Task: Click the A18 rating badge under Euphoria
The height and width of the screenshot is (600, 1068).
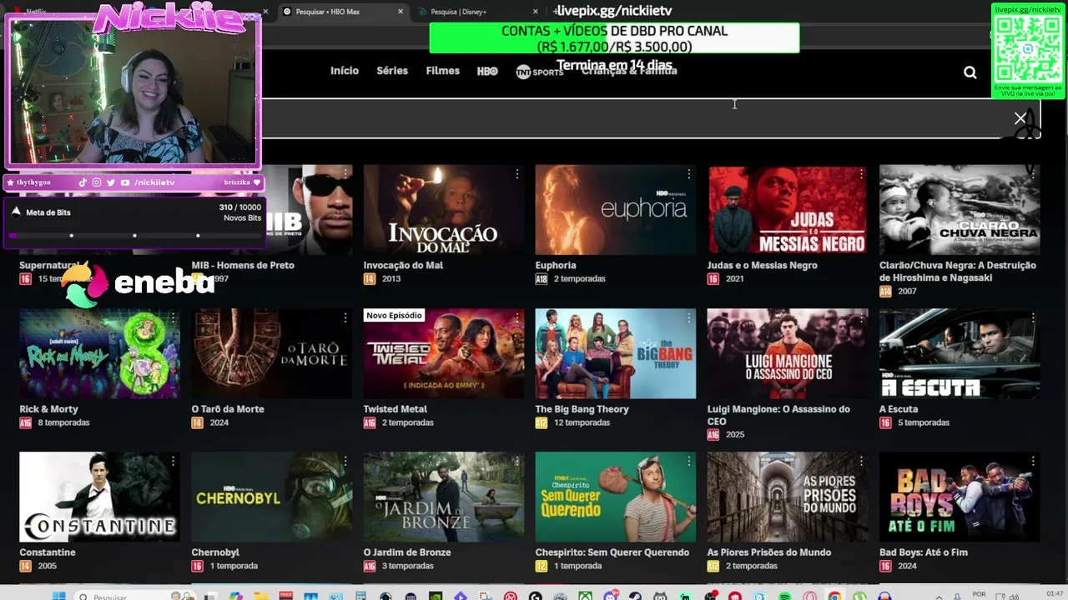Action: click(x=542, y=279)
